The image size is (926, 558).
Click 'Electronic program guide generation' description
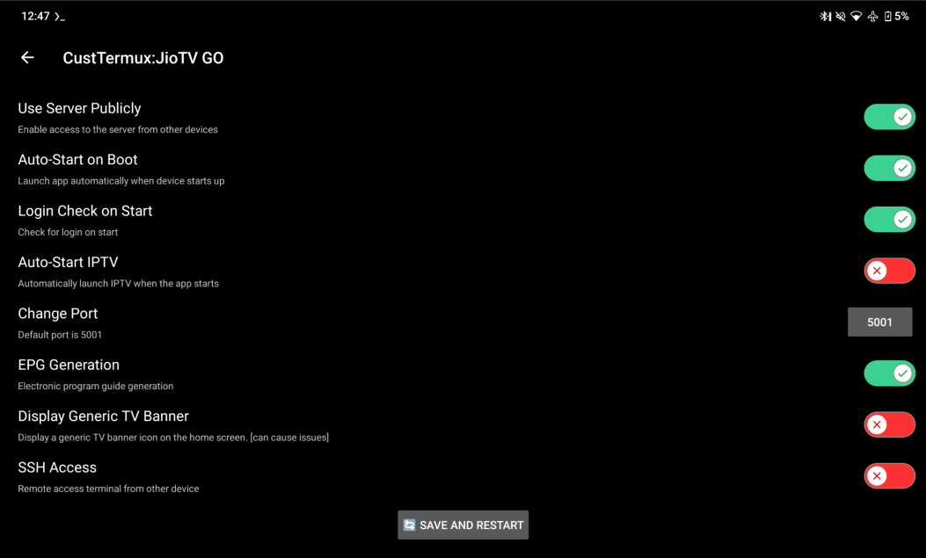[x=96, y=387]
